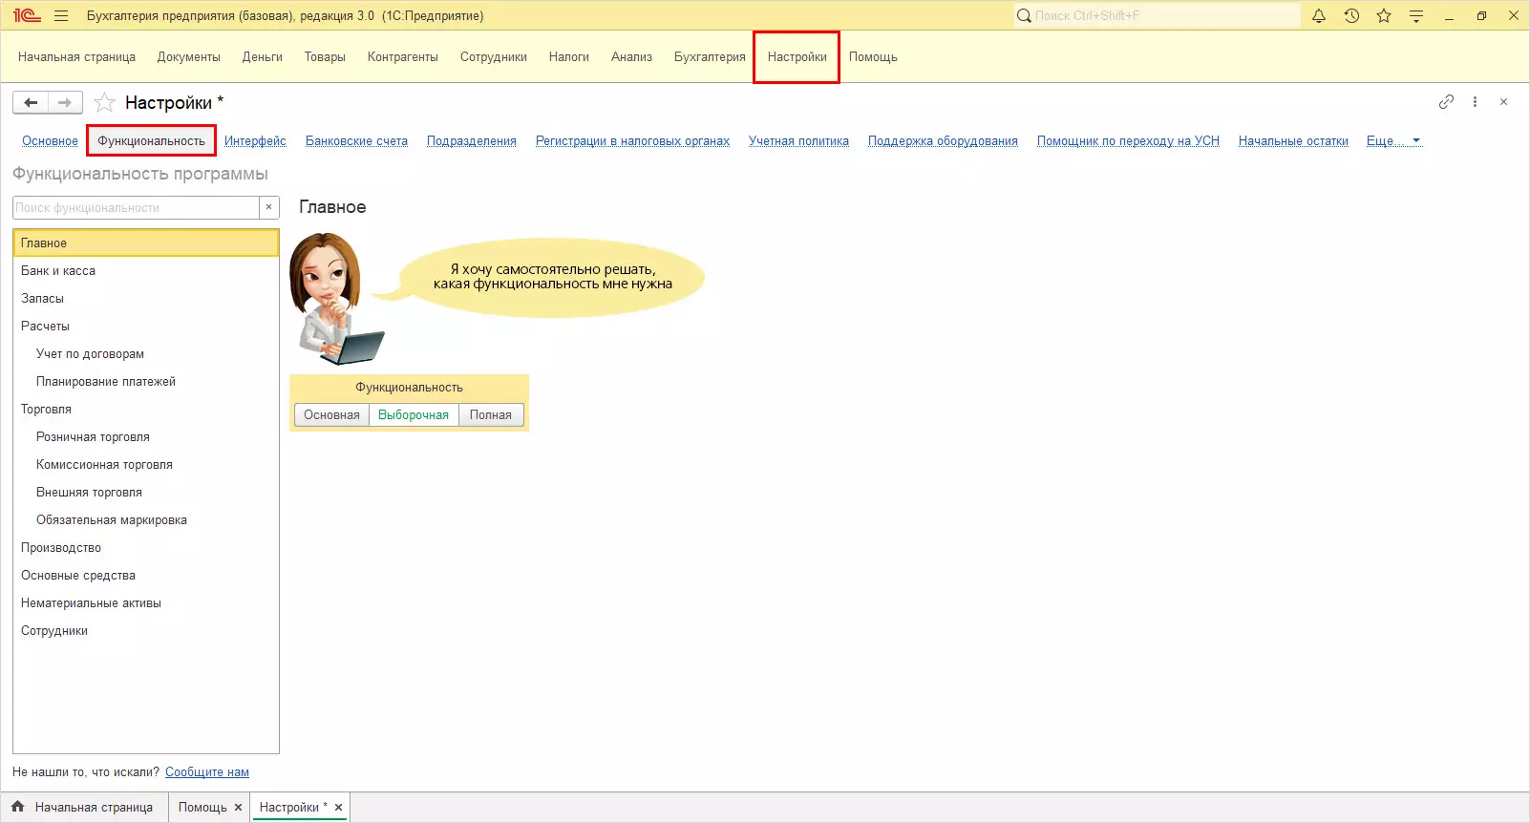Click the home icon in the bottom tab bar
1530x823 pixels.
coord(18,807)
